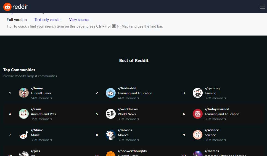Click the "Movies" category label
267x156 pixels.
pyautogui.click(x=123, y=135)
